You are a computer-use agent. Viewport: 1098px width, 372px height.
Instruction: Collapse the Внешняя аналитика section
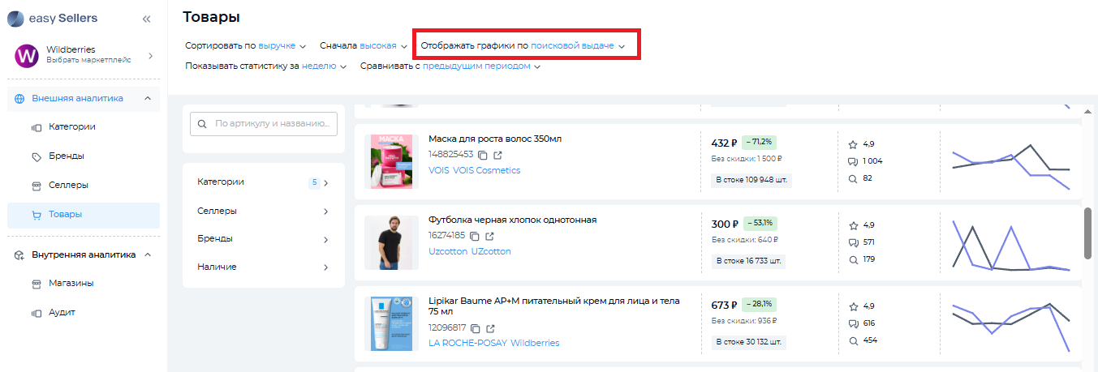coord(147,98)
